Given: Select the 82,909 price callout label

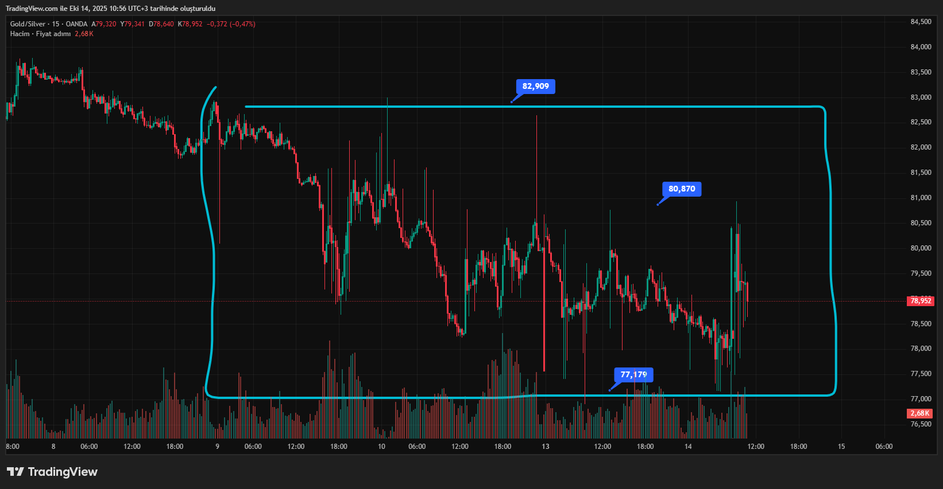Looking at the screenshot, I should (535, 87).
